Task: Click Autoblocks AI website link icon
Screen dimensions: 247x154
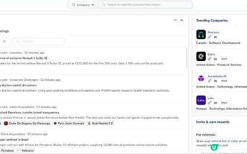Action: pyautogui.click(x=210, y=81)
